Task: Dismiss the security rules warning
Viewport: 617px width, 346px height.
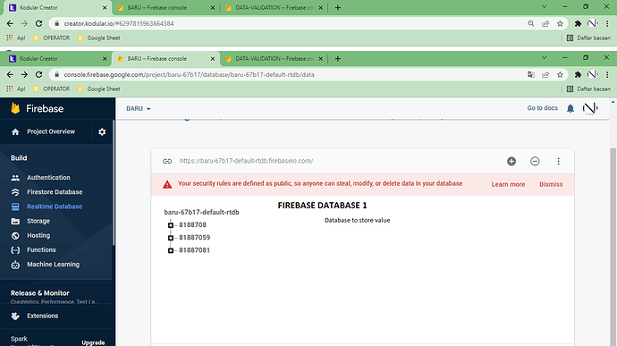Action: click(551, 184)
